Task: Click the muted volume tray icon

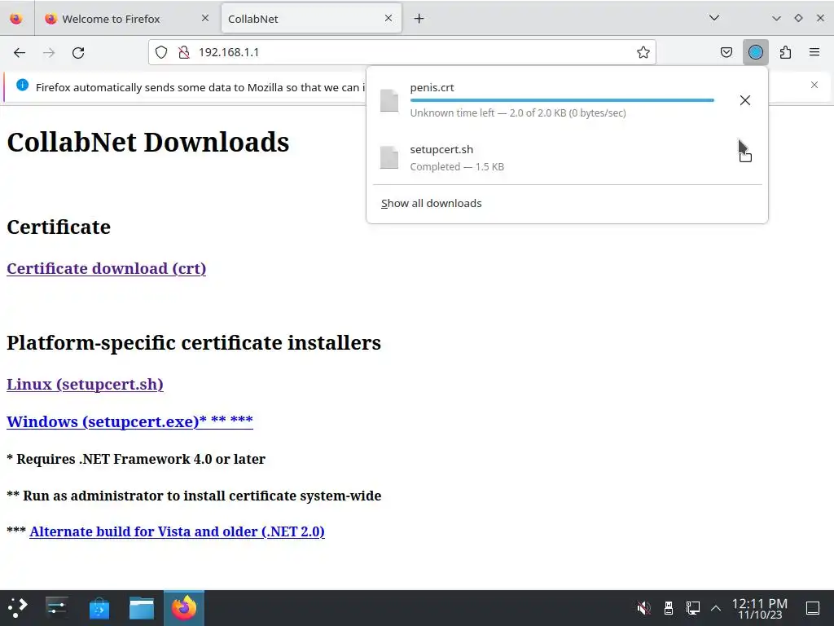Action: pos(643,608)
